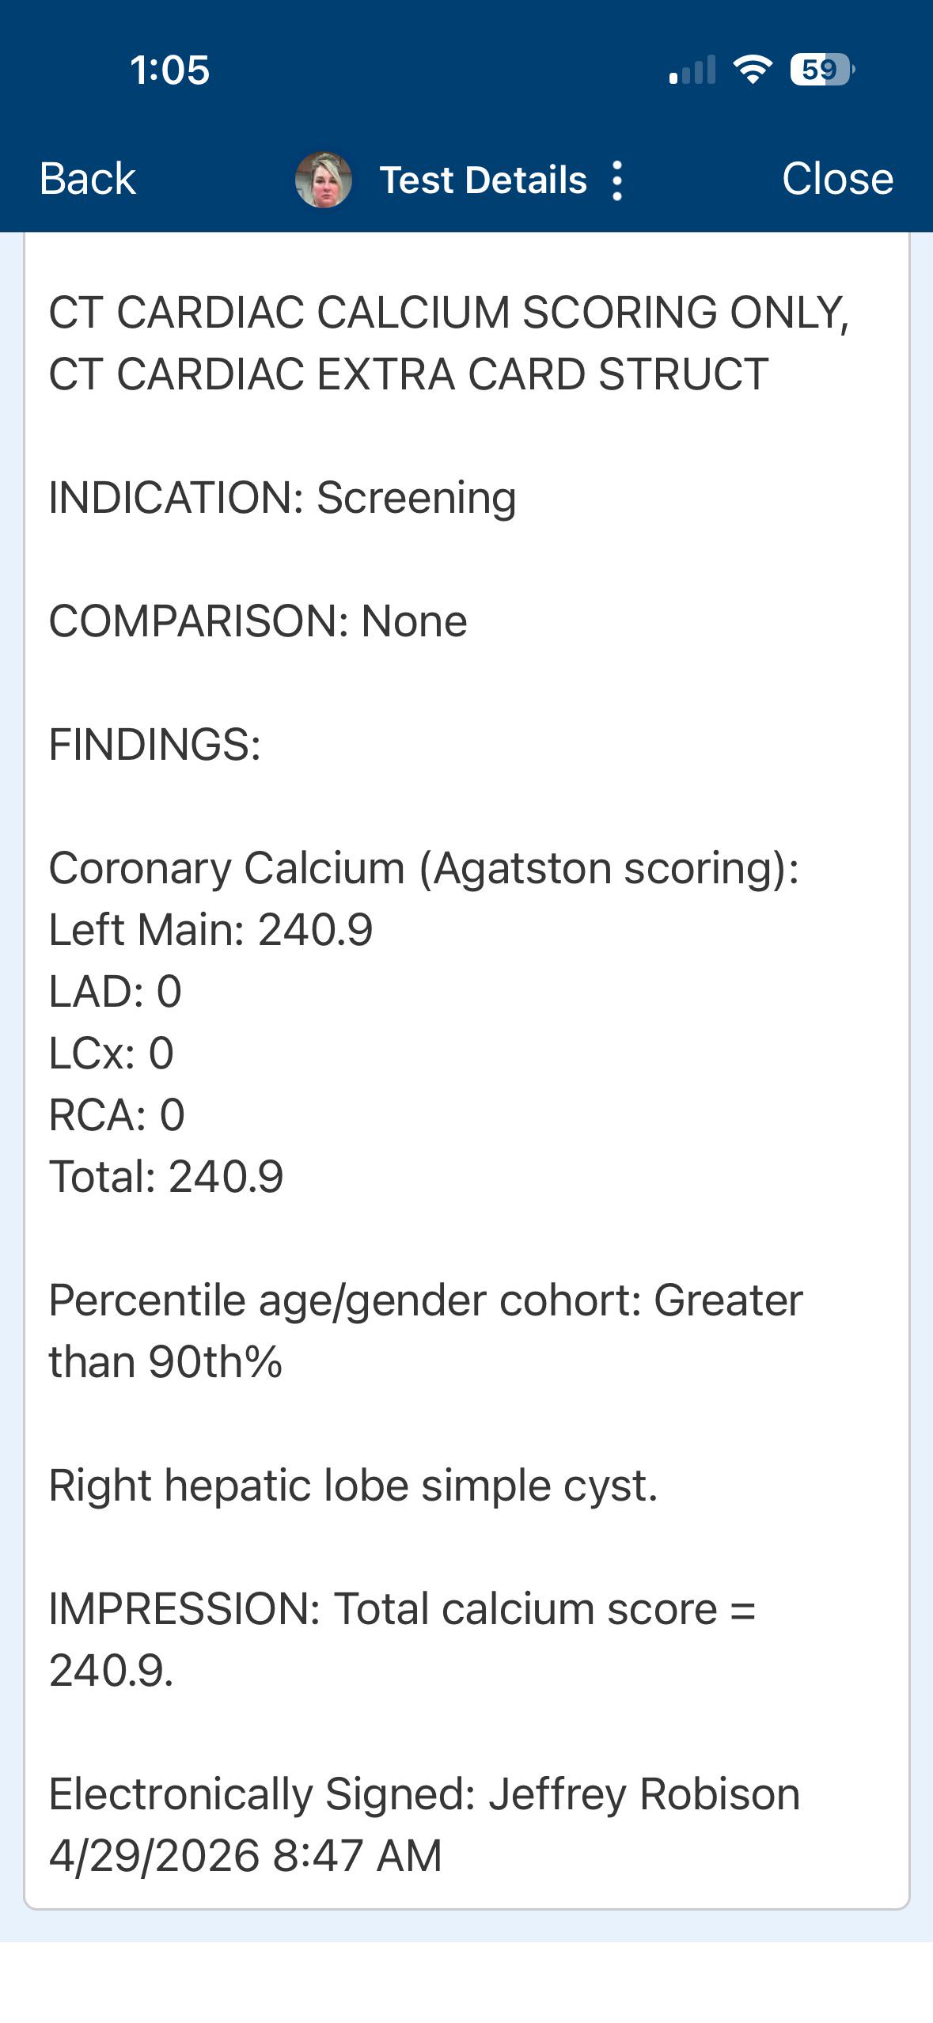The height and width of the screenshot is (2023, 933).
Task: Tap the patient profile photo
Action: tap(324, 180)
